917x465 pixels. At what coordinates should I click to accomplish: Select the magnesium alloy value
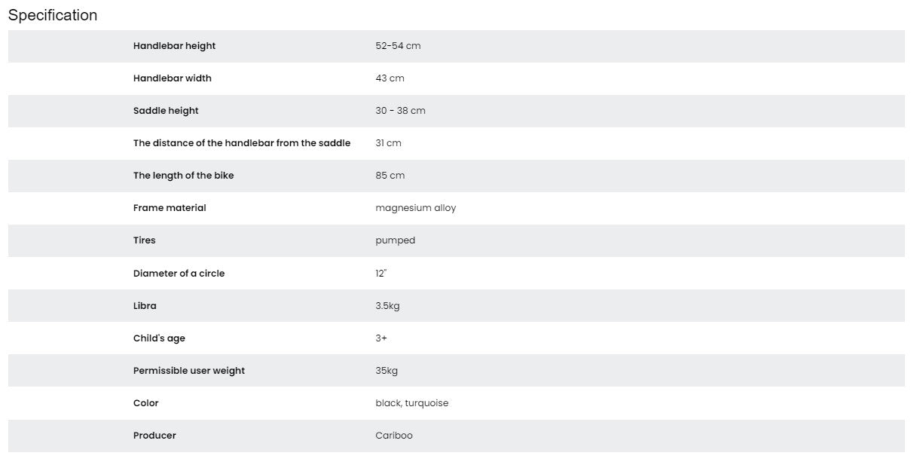[415, 208]
